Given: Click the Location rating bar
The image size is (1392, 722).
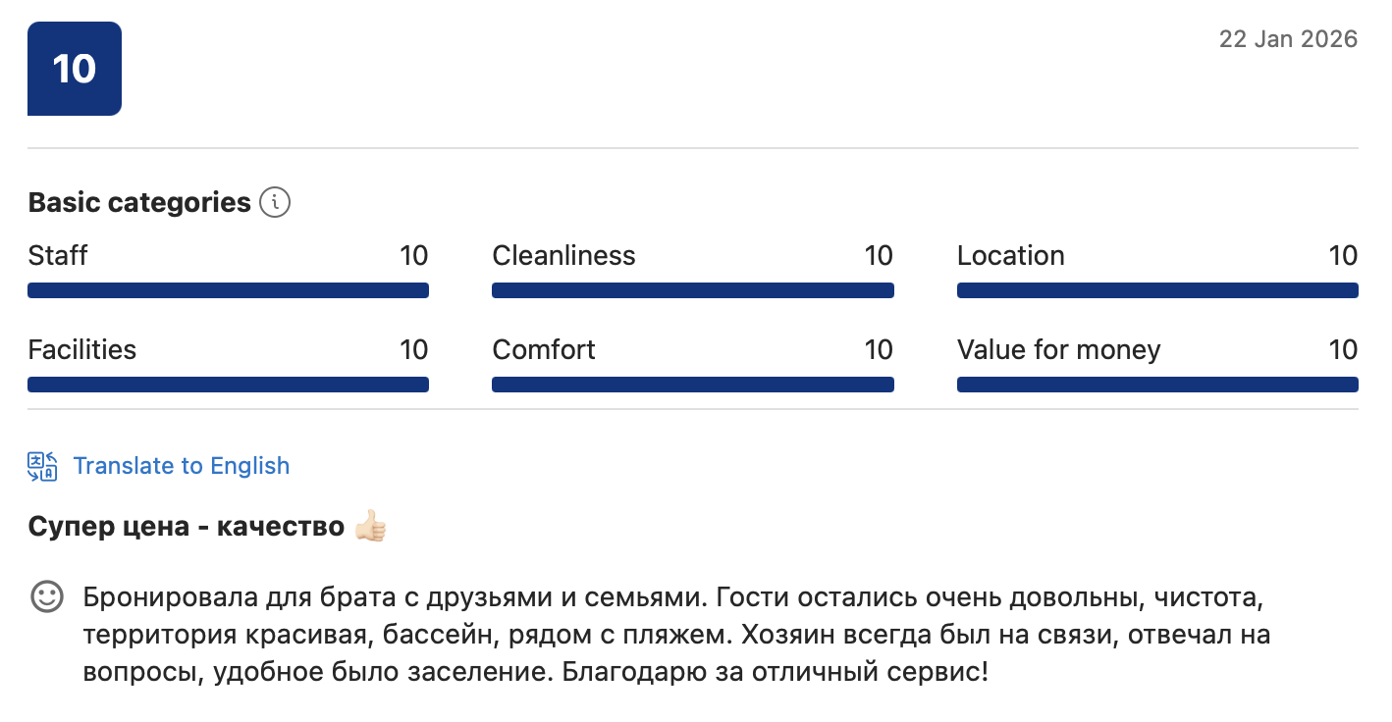Looking at the screenshot, I should (x=1157, y=290).
